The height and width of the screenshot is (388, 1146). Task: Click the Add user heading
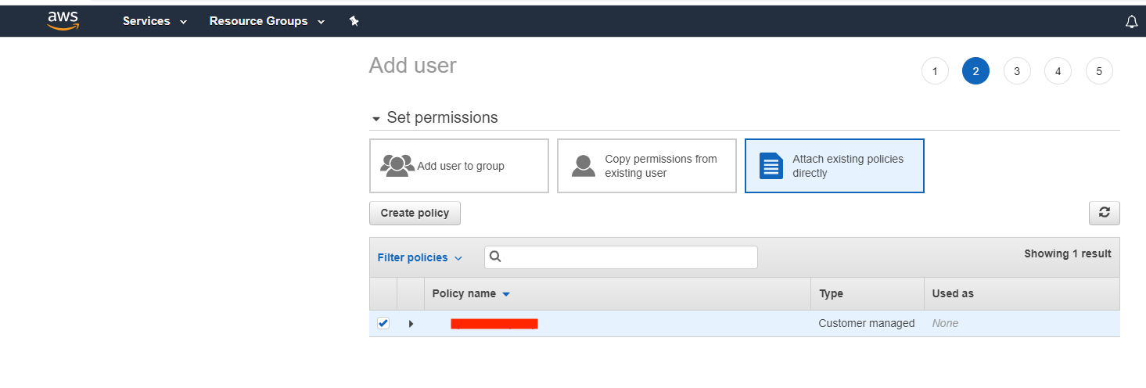pos(413,66)
